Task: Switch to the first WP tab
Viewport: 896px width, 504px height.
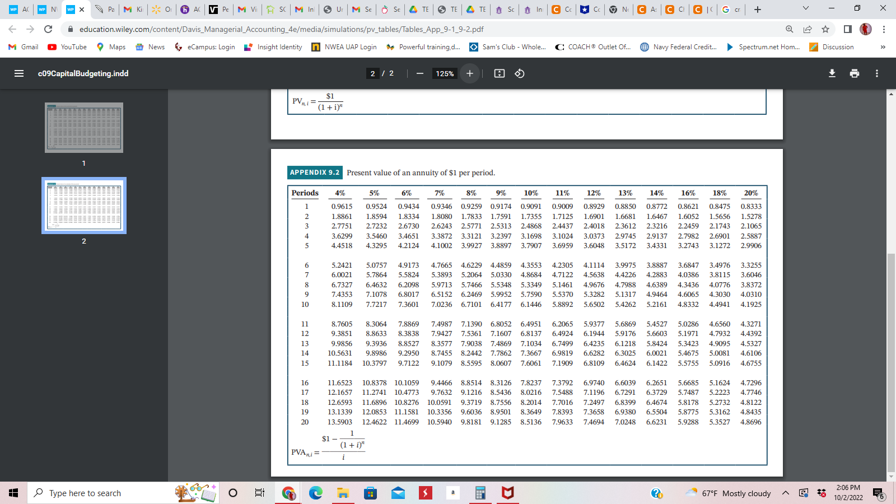Action: point(19,10)
